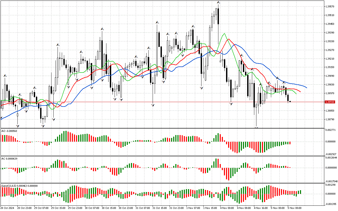The height and width of the screenshot is (211, 338).
Task: Select the 1.39030 price axis value
Action: (330, 85)
